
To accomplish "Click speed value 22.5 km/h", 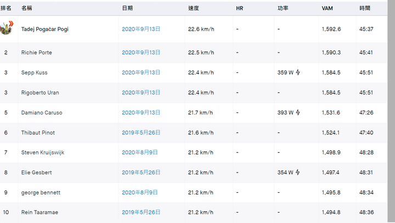I will tap(201, 53).
